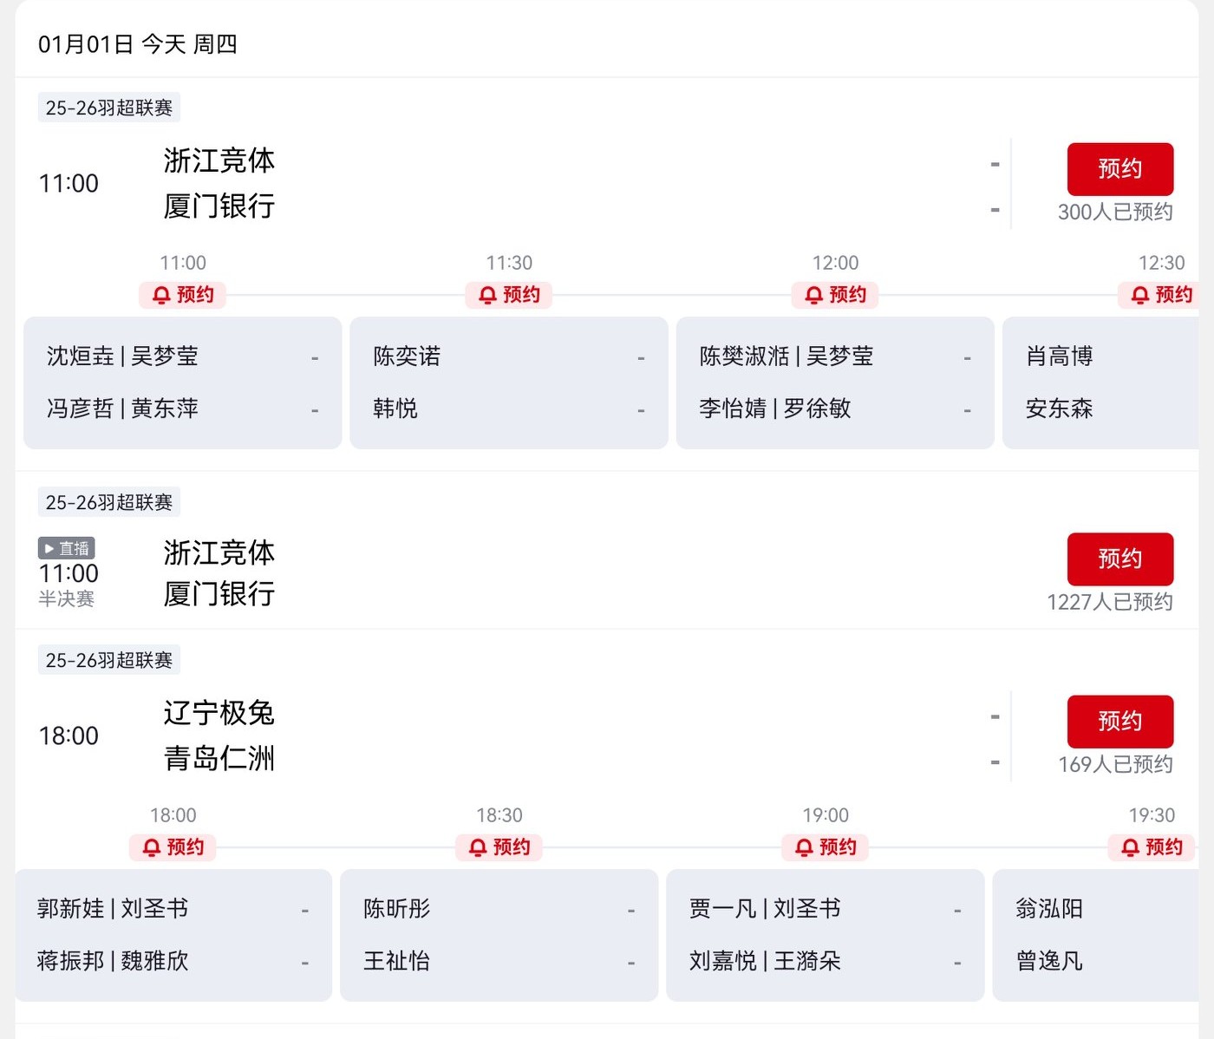Open the 翁泓阳 vs 曾逸凡 match card
The width and height of the screenshot is (1214, 1039).
[x=1095, y=935]
